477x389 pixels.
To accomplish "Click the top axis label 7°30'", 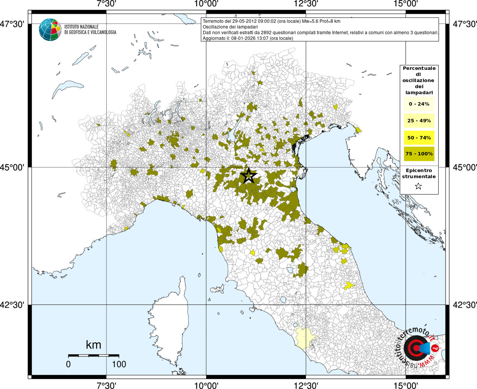I will pos(106,4).
